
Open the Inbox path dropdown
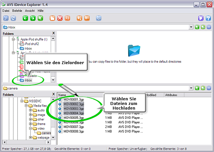point(191,27)
